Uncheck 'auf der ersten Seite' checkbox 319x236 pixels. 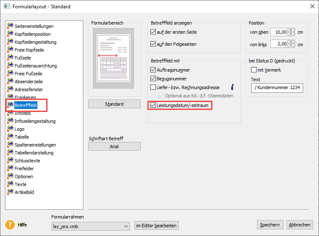[x=153, y=32]
